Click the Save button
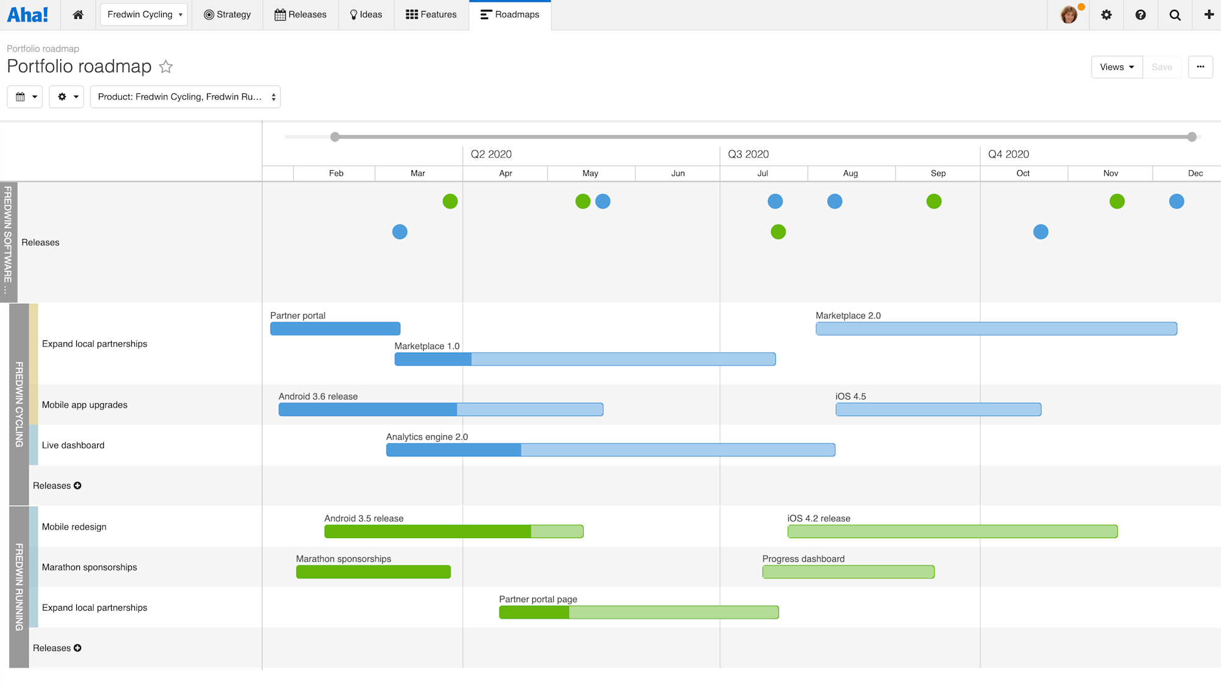This screenshot has width=1221, height=687. [1162, 67]
